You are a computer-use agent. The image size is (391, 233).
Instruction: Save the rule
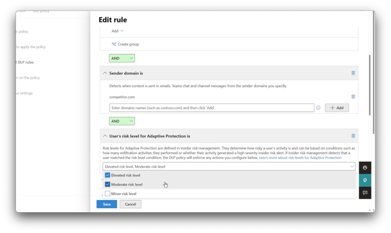[x=107, y=204]
